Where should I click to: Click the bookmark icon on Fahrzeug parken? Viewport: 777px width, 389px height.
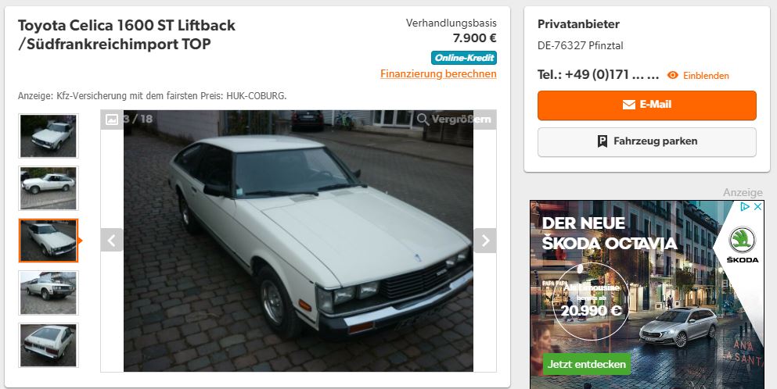[x=603, y=141]
